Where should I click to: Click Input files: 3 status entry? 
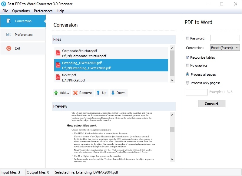pos(10,172)
